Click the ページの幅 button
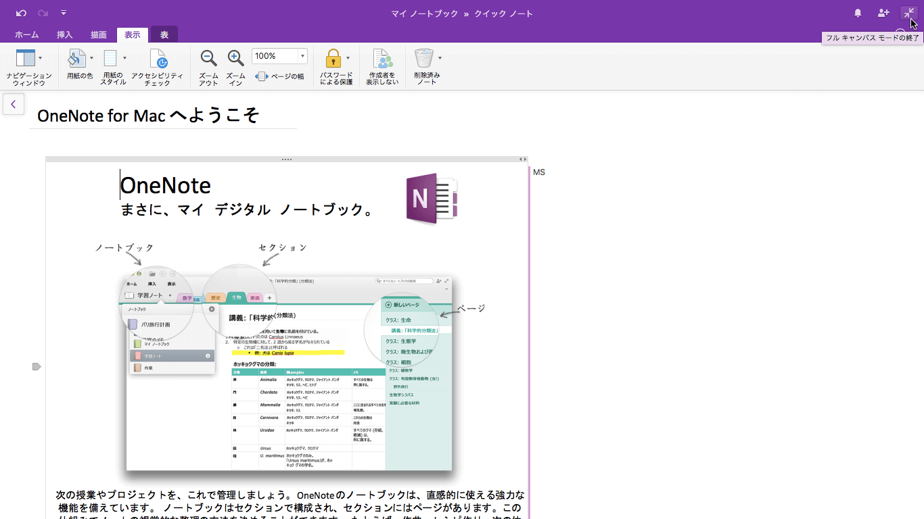Screen dimensions: 924x519 (x=280, y=76)
